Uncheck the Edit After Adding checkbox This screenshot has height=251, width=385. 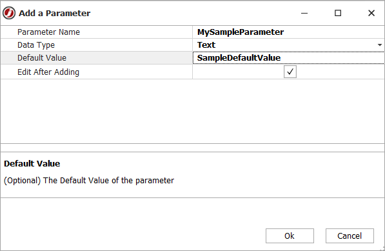coord(290,72)
